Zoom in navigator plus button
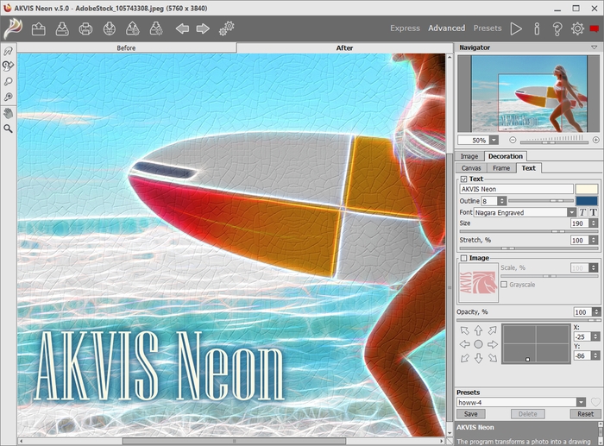604x446 pixels. tap(596, 141)
